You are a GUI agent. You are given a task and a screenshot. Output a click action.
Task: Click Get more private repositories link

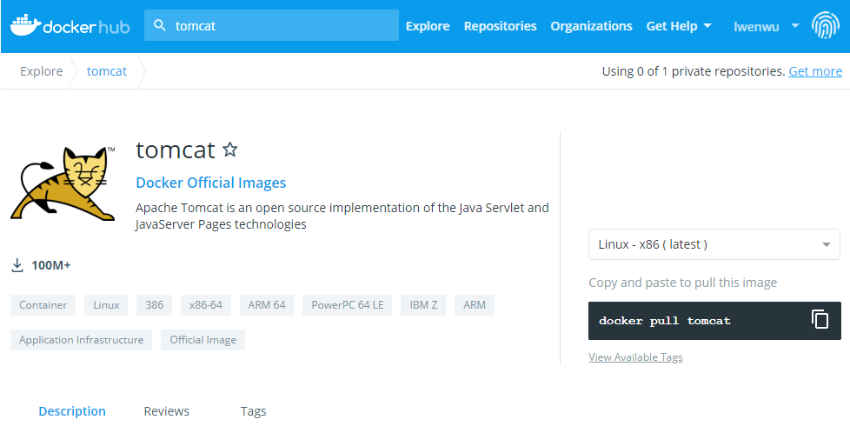click(815, 71)
